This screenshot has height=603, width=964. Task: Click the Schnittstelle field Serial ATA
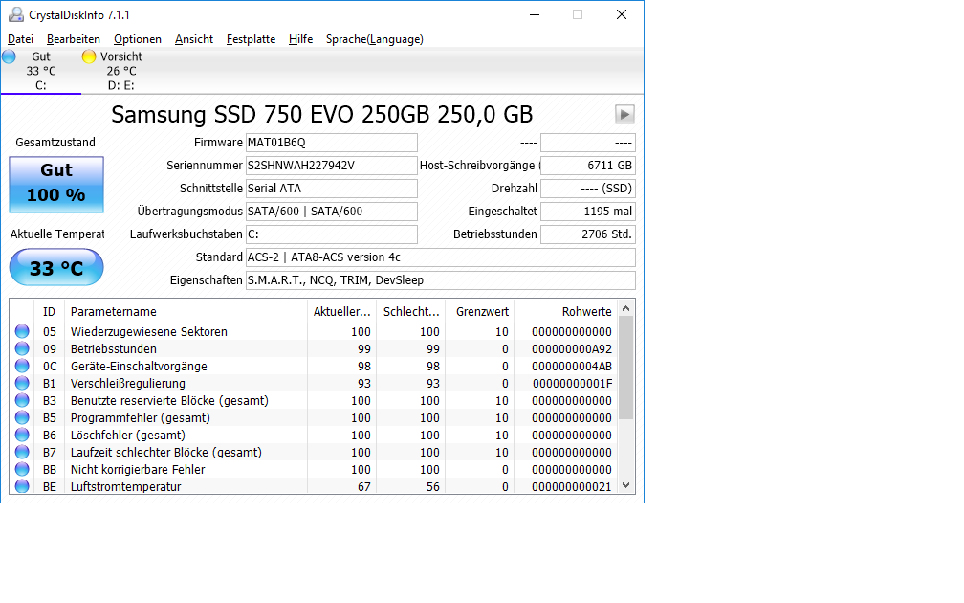coord(331,189)
